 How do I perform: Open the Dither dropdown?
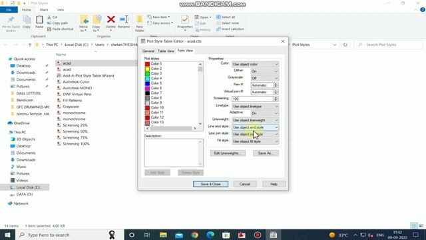(x=265, y=71)
